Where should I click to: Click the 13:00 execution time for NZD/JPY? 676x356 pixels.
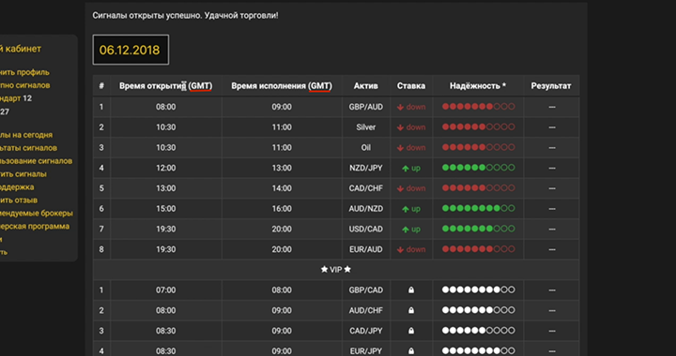pyautogui.click(x=282, y=168)
